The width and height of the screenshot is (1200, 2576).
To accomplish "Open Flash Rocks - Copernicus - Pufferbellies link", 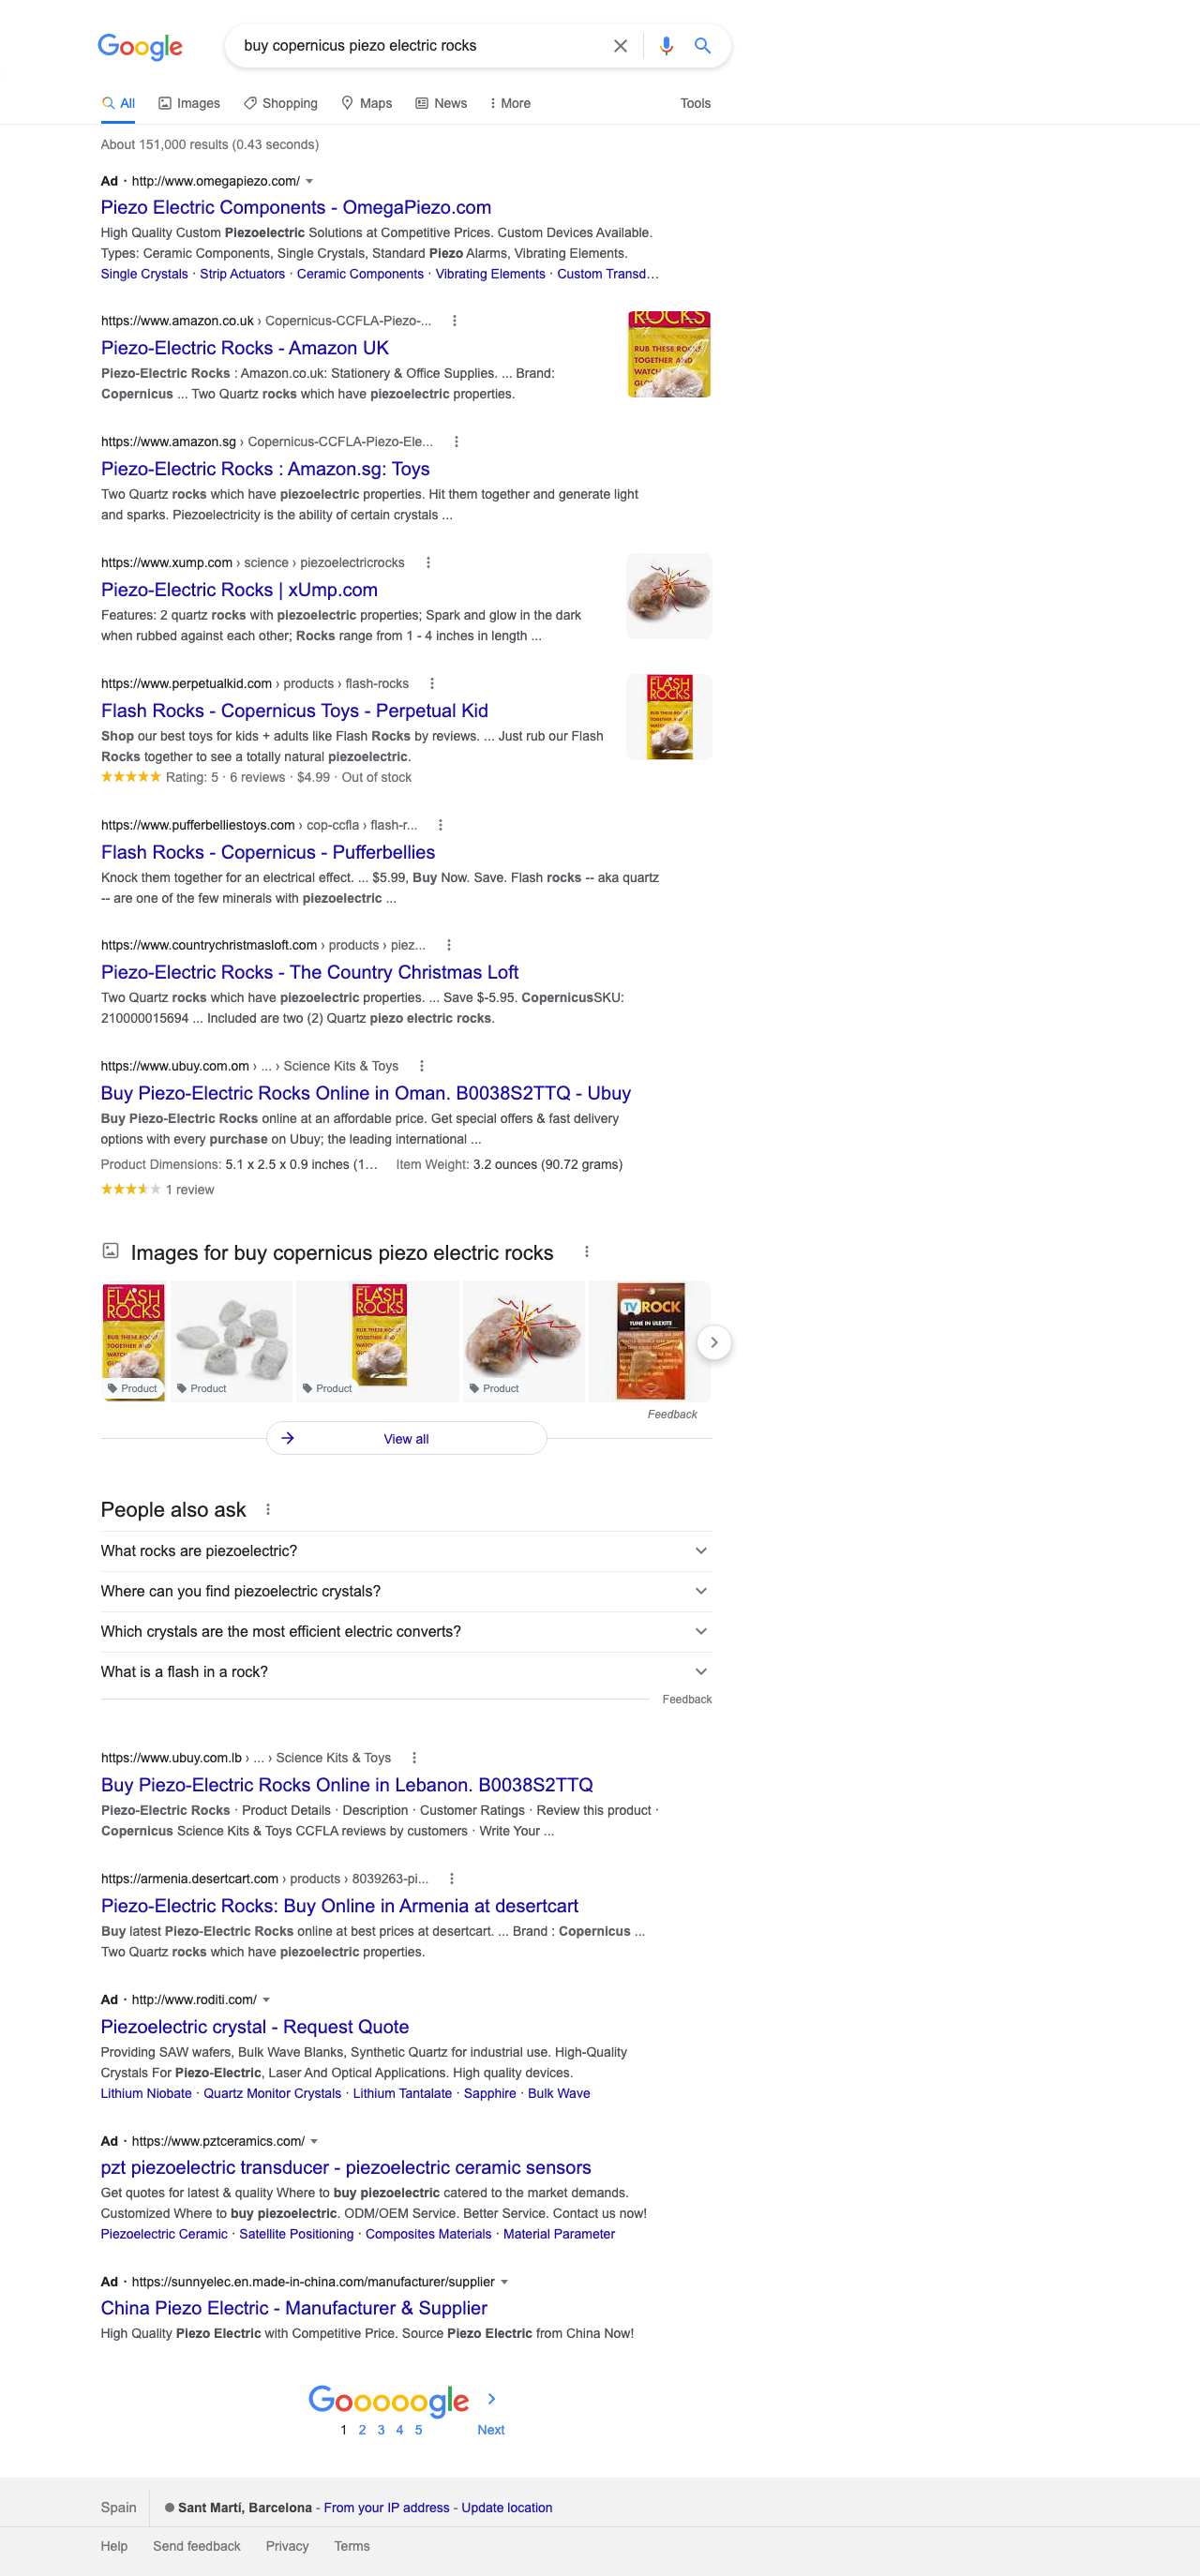I will [x=268, y=853].
